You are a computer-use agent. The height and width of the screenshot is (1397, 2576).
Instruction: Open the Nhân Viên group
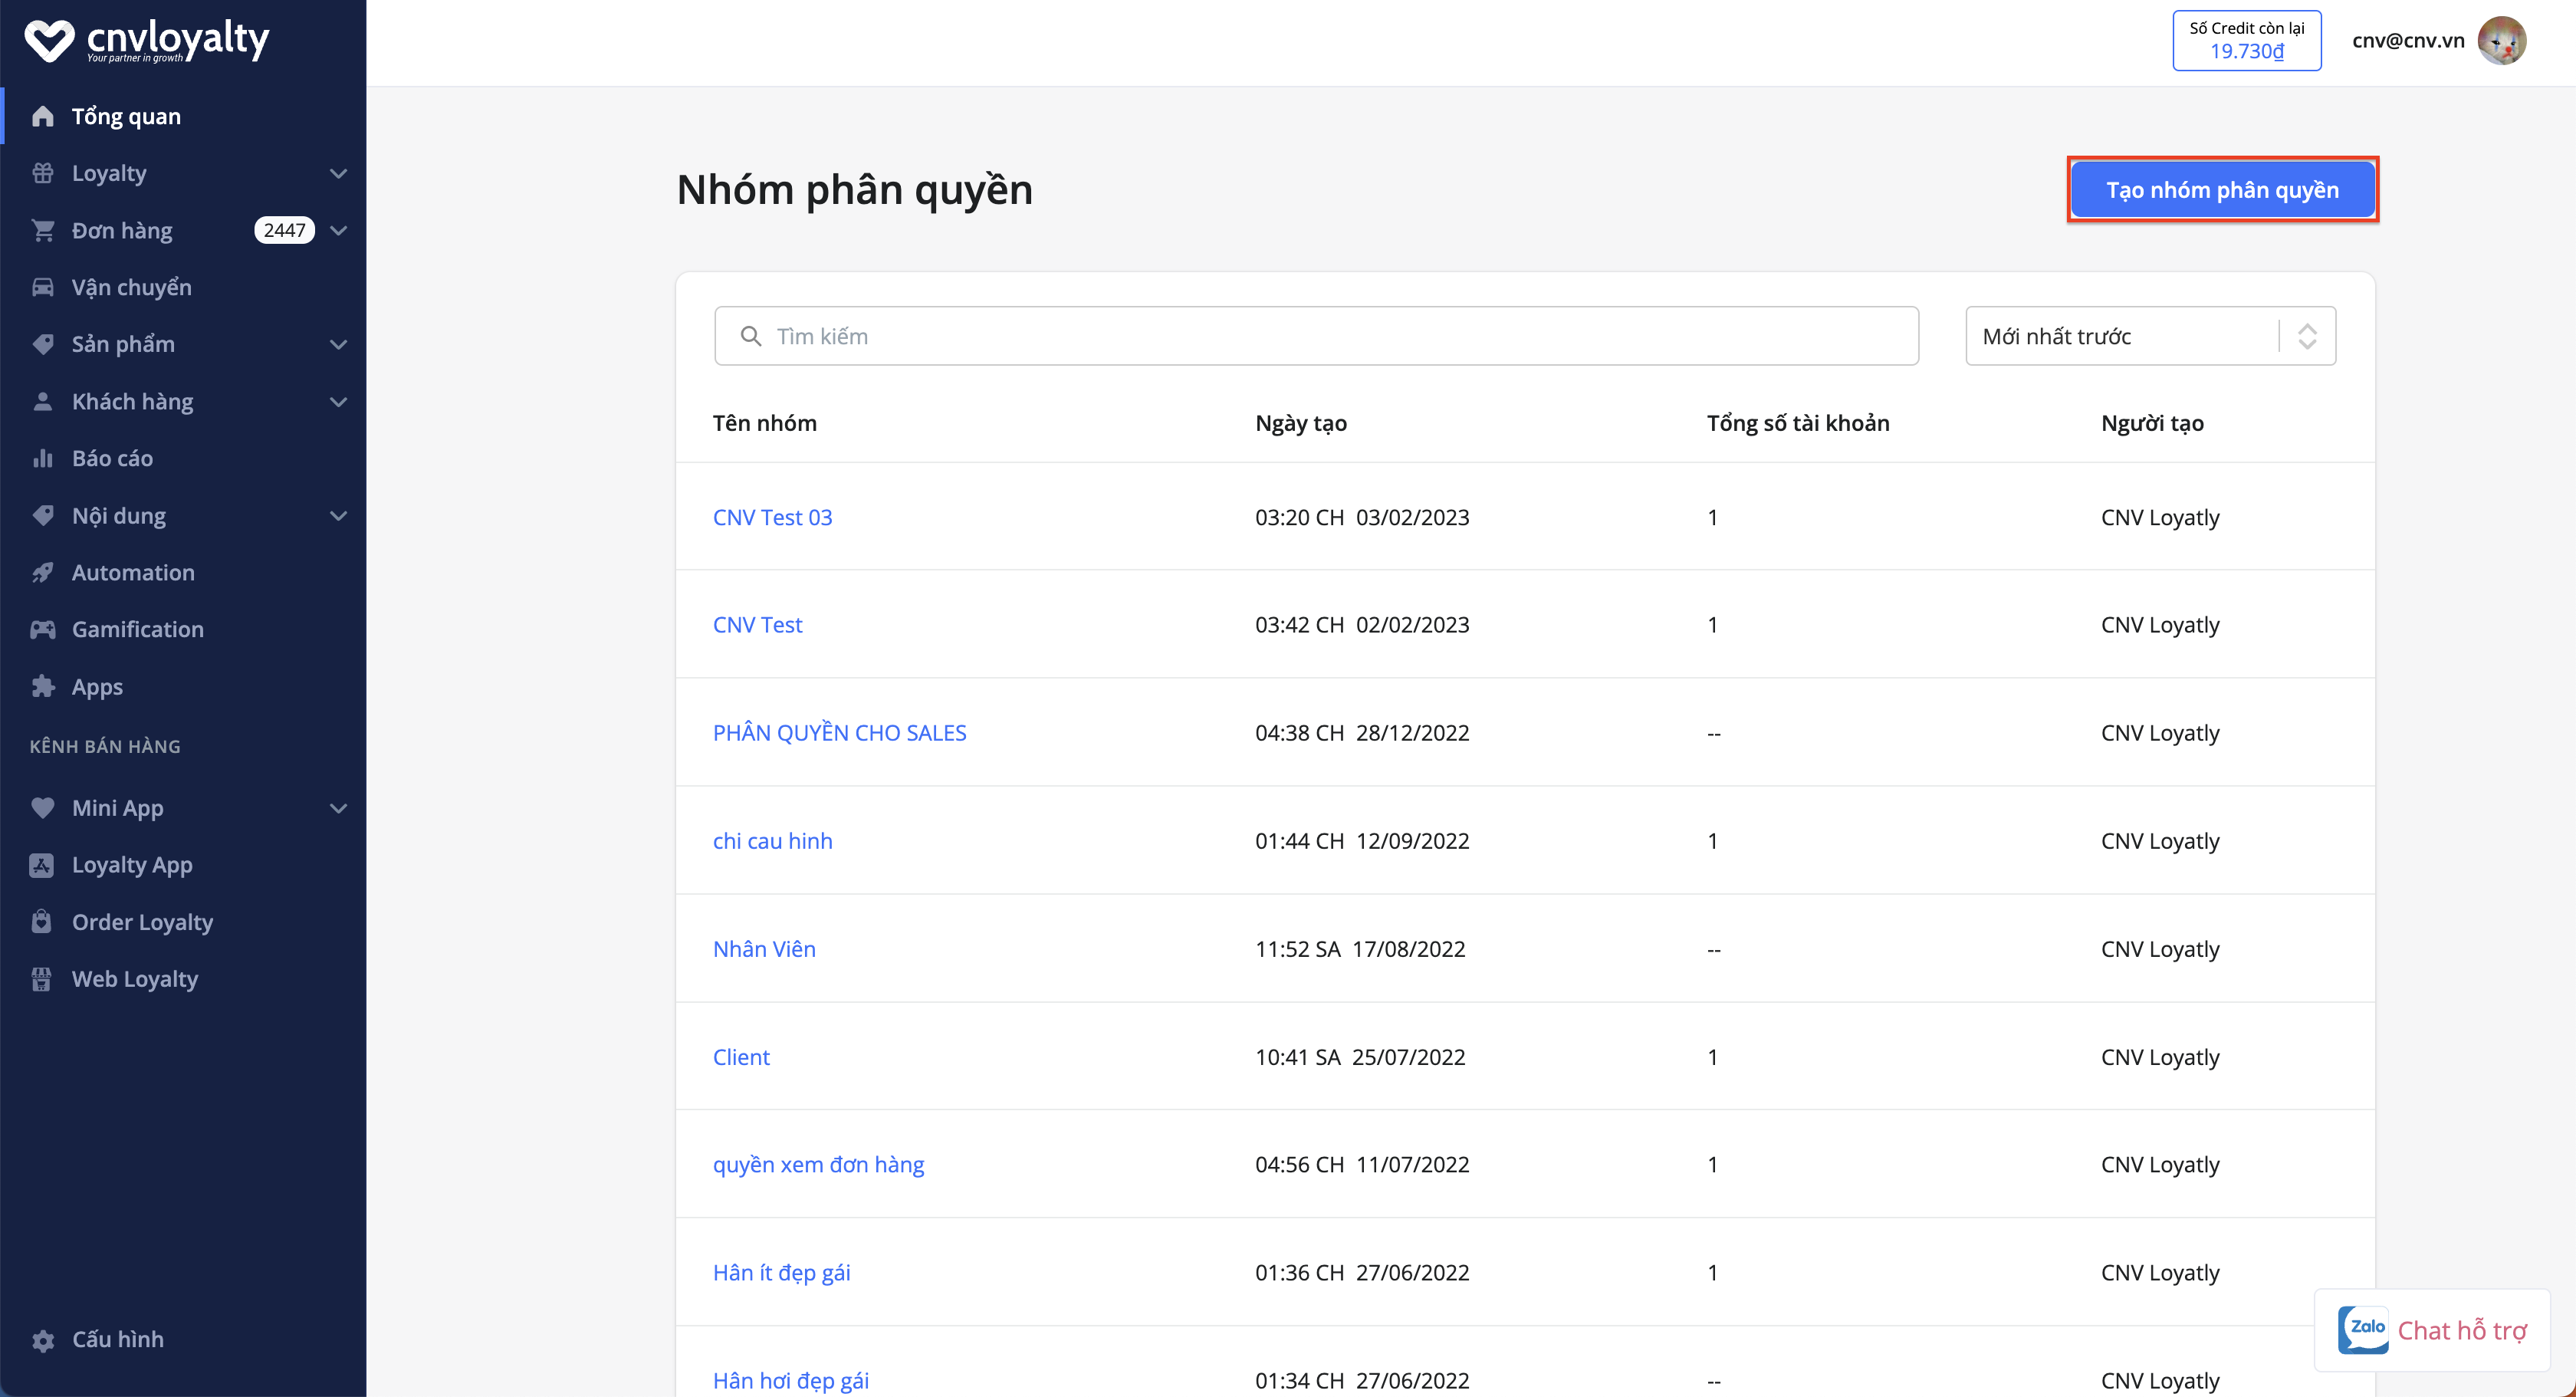tap(764, 949)
